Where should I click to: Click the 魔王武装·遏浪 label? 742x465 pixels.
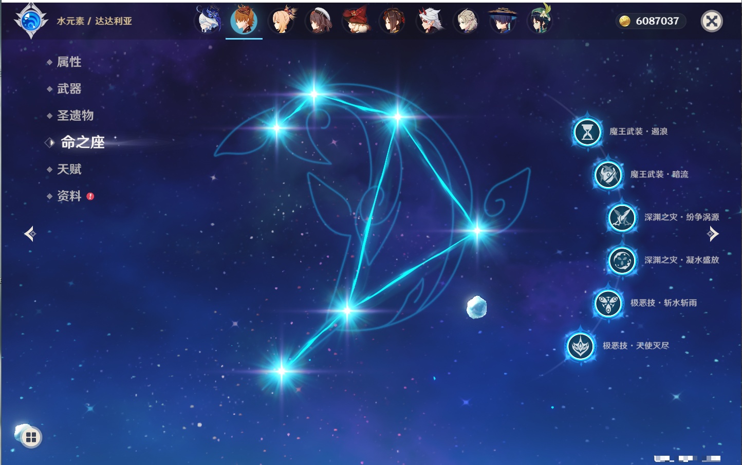(638, 132)
